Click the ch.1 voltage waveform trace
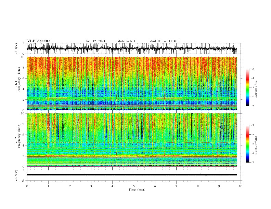 coord(132,48)
